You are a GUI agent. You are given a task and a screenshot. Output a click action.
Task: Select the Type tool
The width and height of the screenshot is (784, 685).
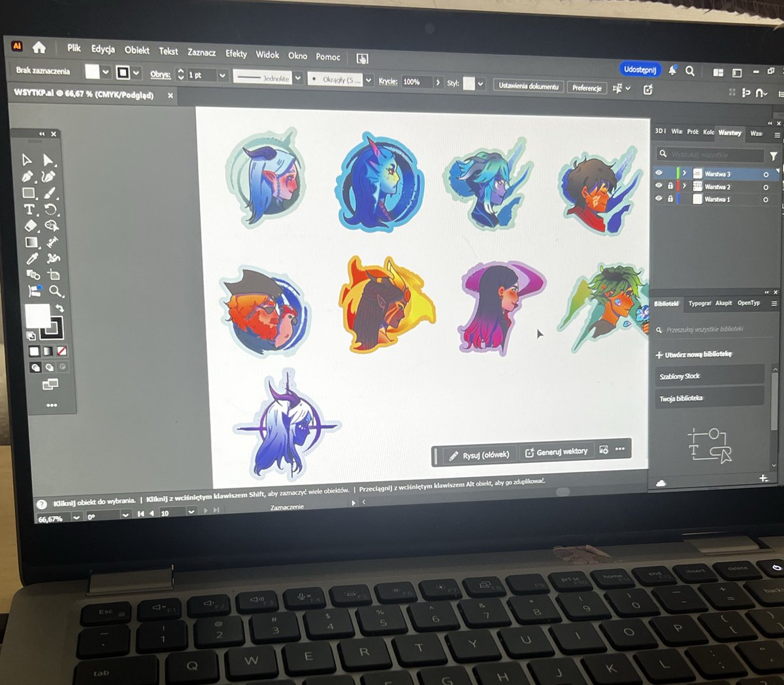[29, 209]
